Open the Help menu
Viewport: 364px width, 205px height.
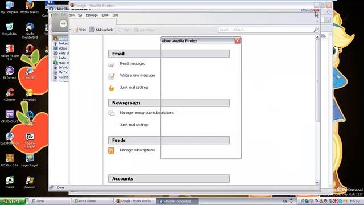[115, 15]
